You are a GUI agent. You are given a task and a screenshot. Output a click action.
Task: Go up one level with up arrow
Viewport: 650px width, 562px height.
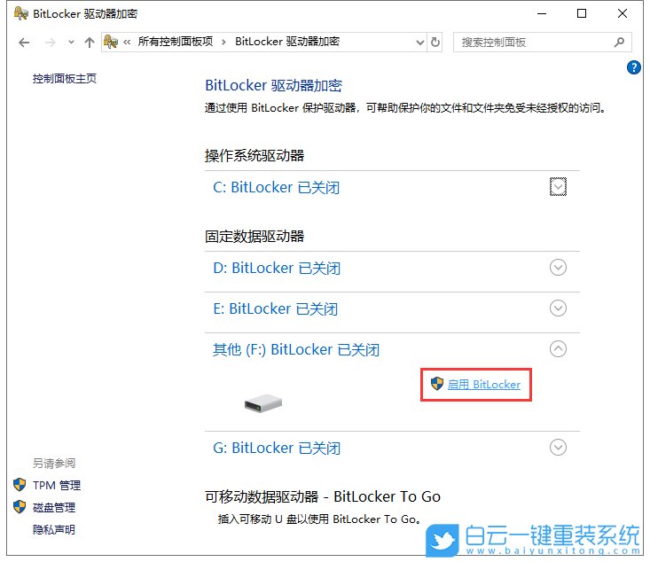[x=90, y=43]
